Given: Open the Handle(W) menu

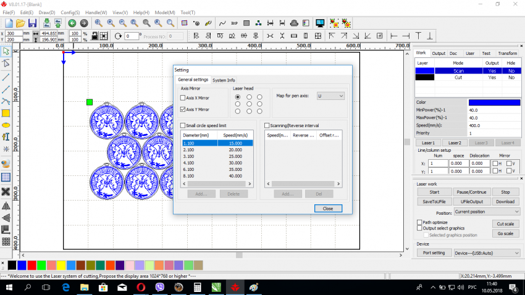Looking at the screenshot, I should coord(96,12).
